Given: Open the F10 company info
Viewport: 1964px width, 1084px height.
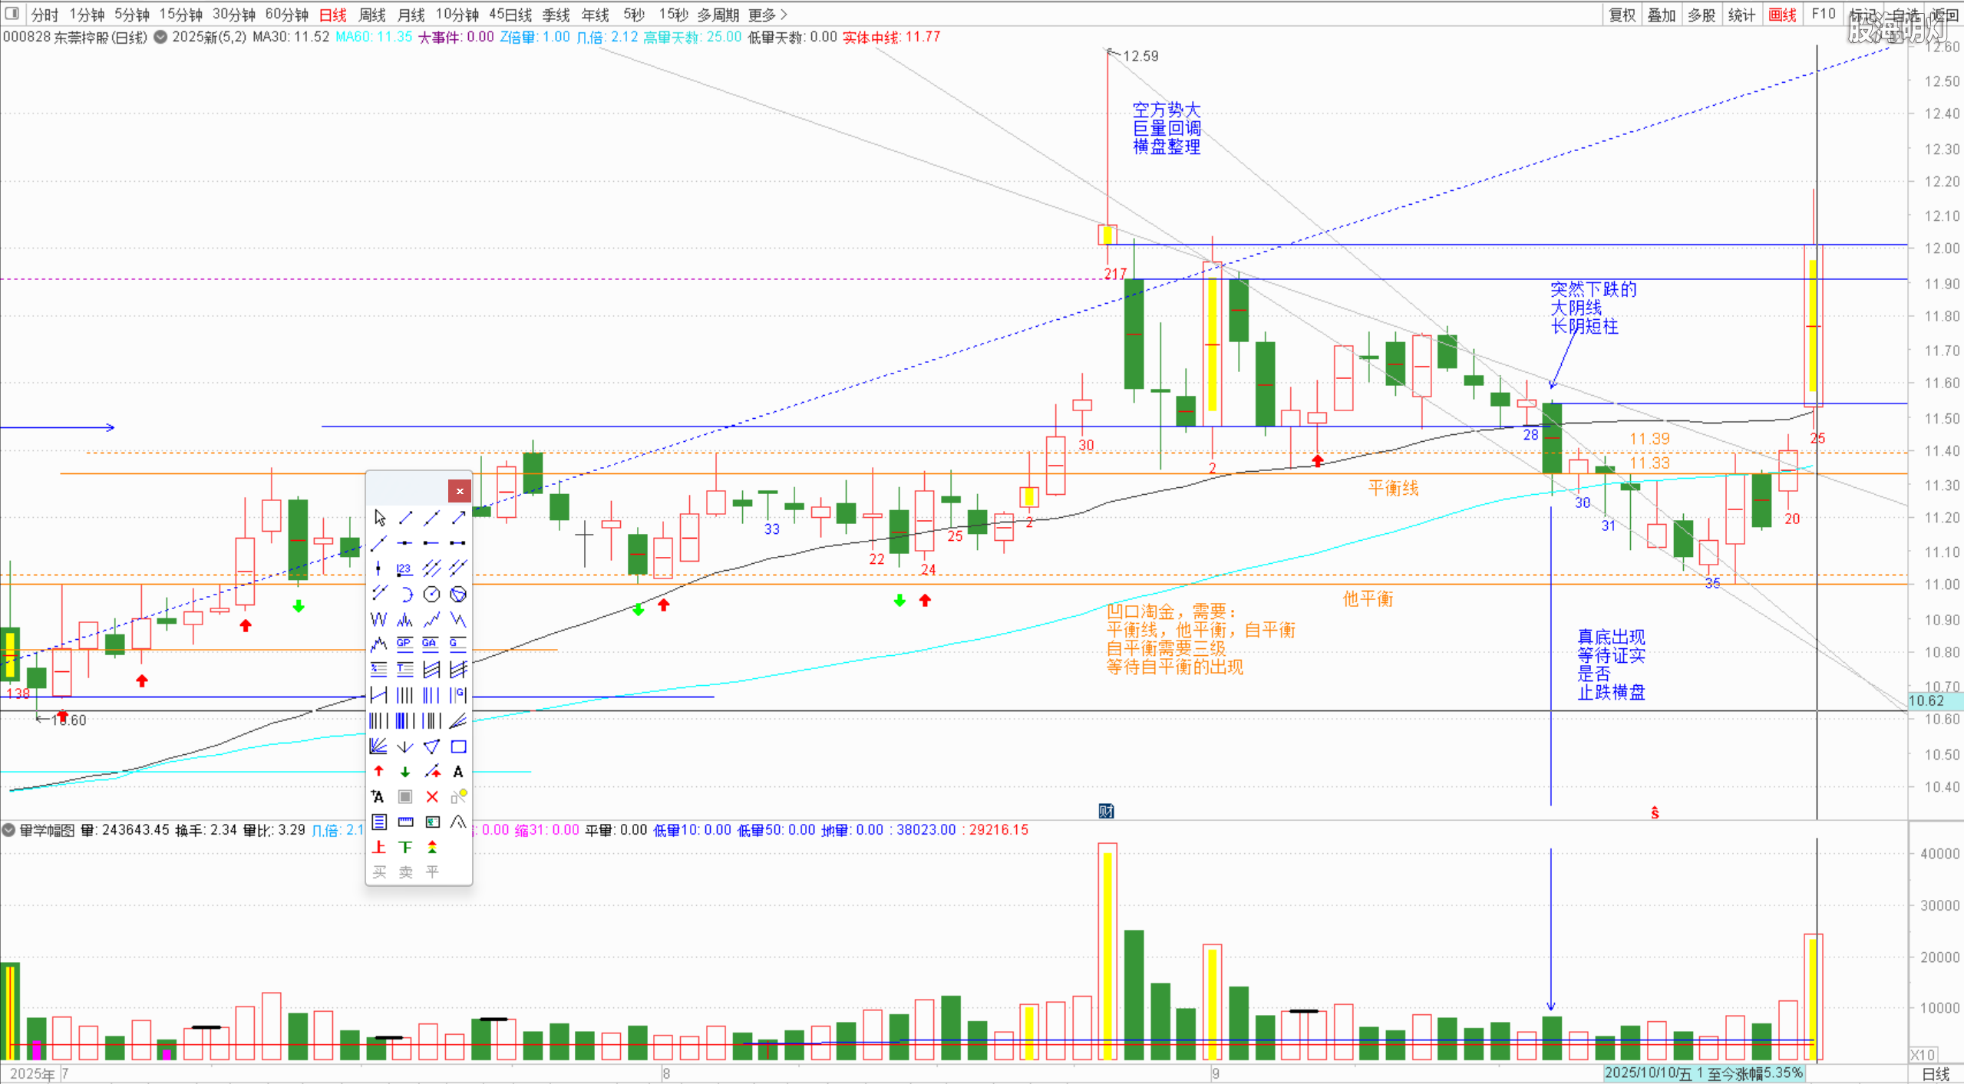Looking at the screenshot, I should [x=1824, y=15].
